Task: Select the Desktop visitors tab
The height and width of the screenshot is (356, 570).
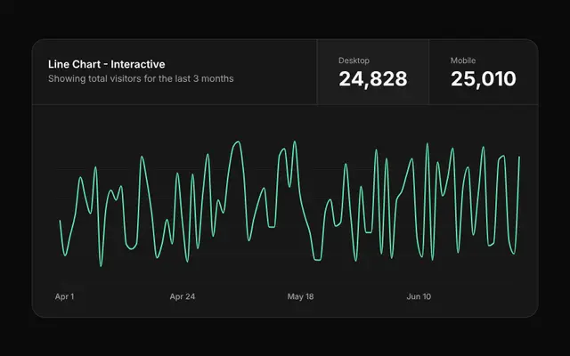Action: pos(372,72)
